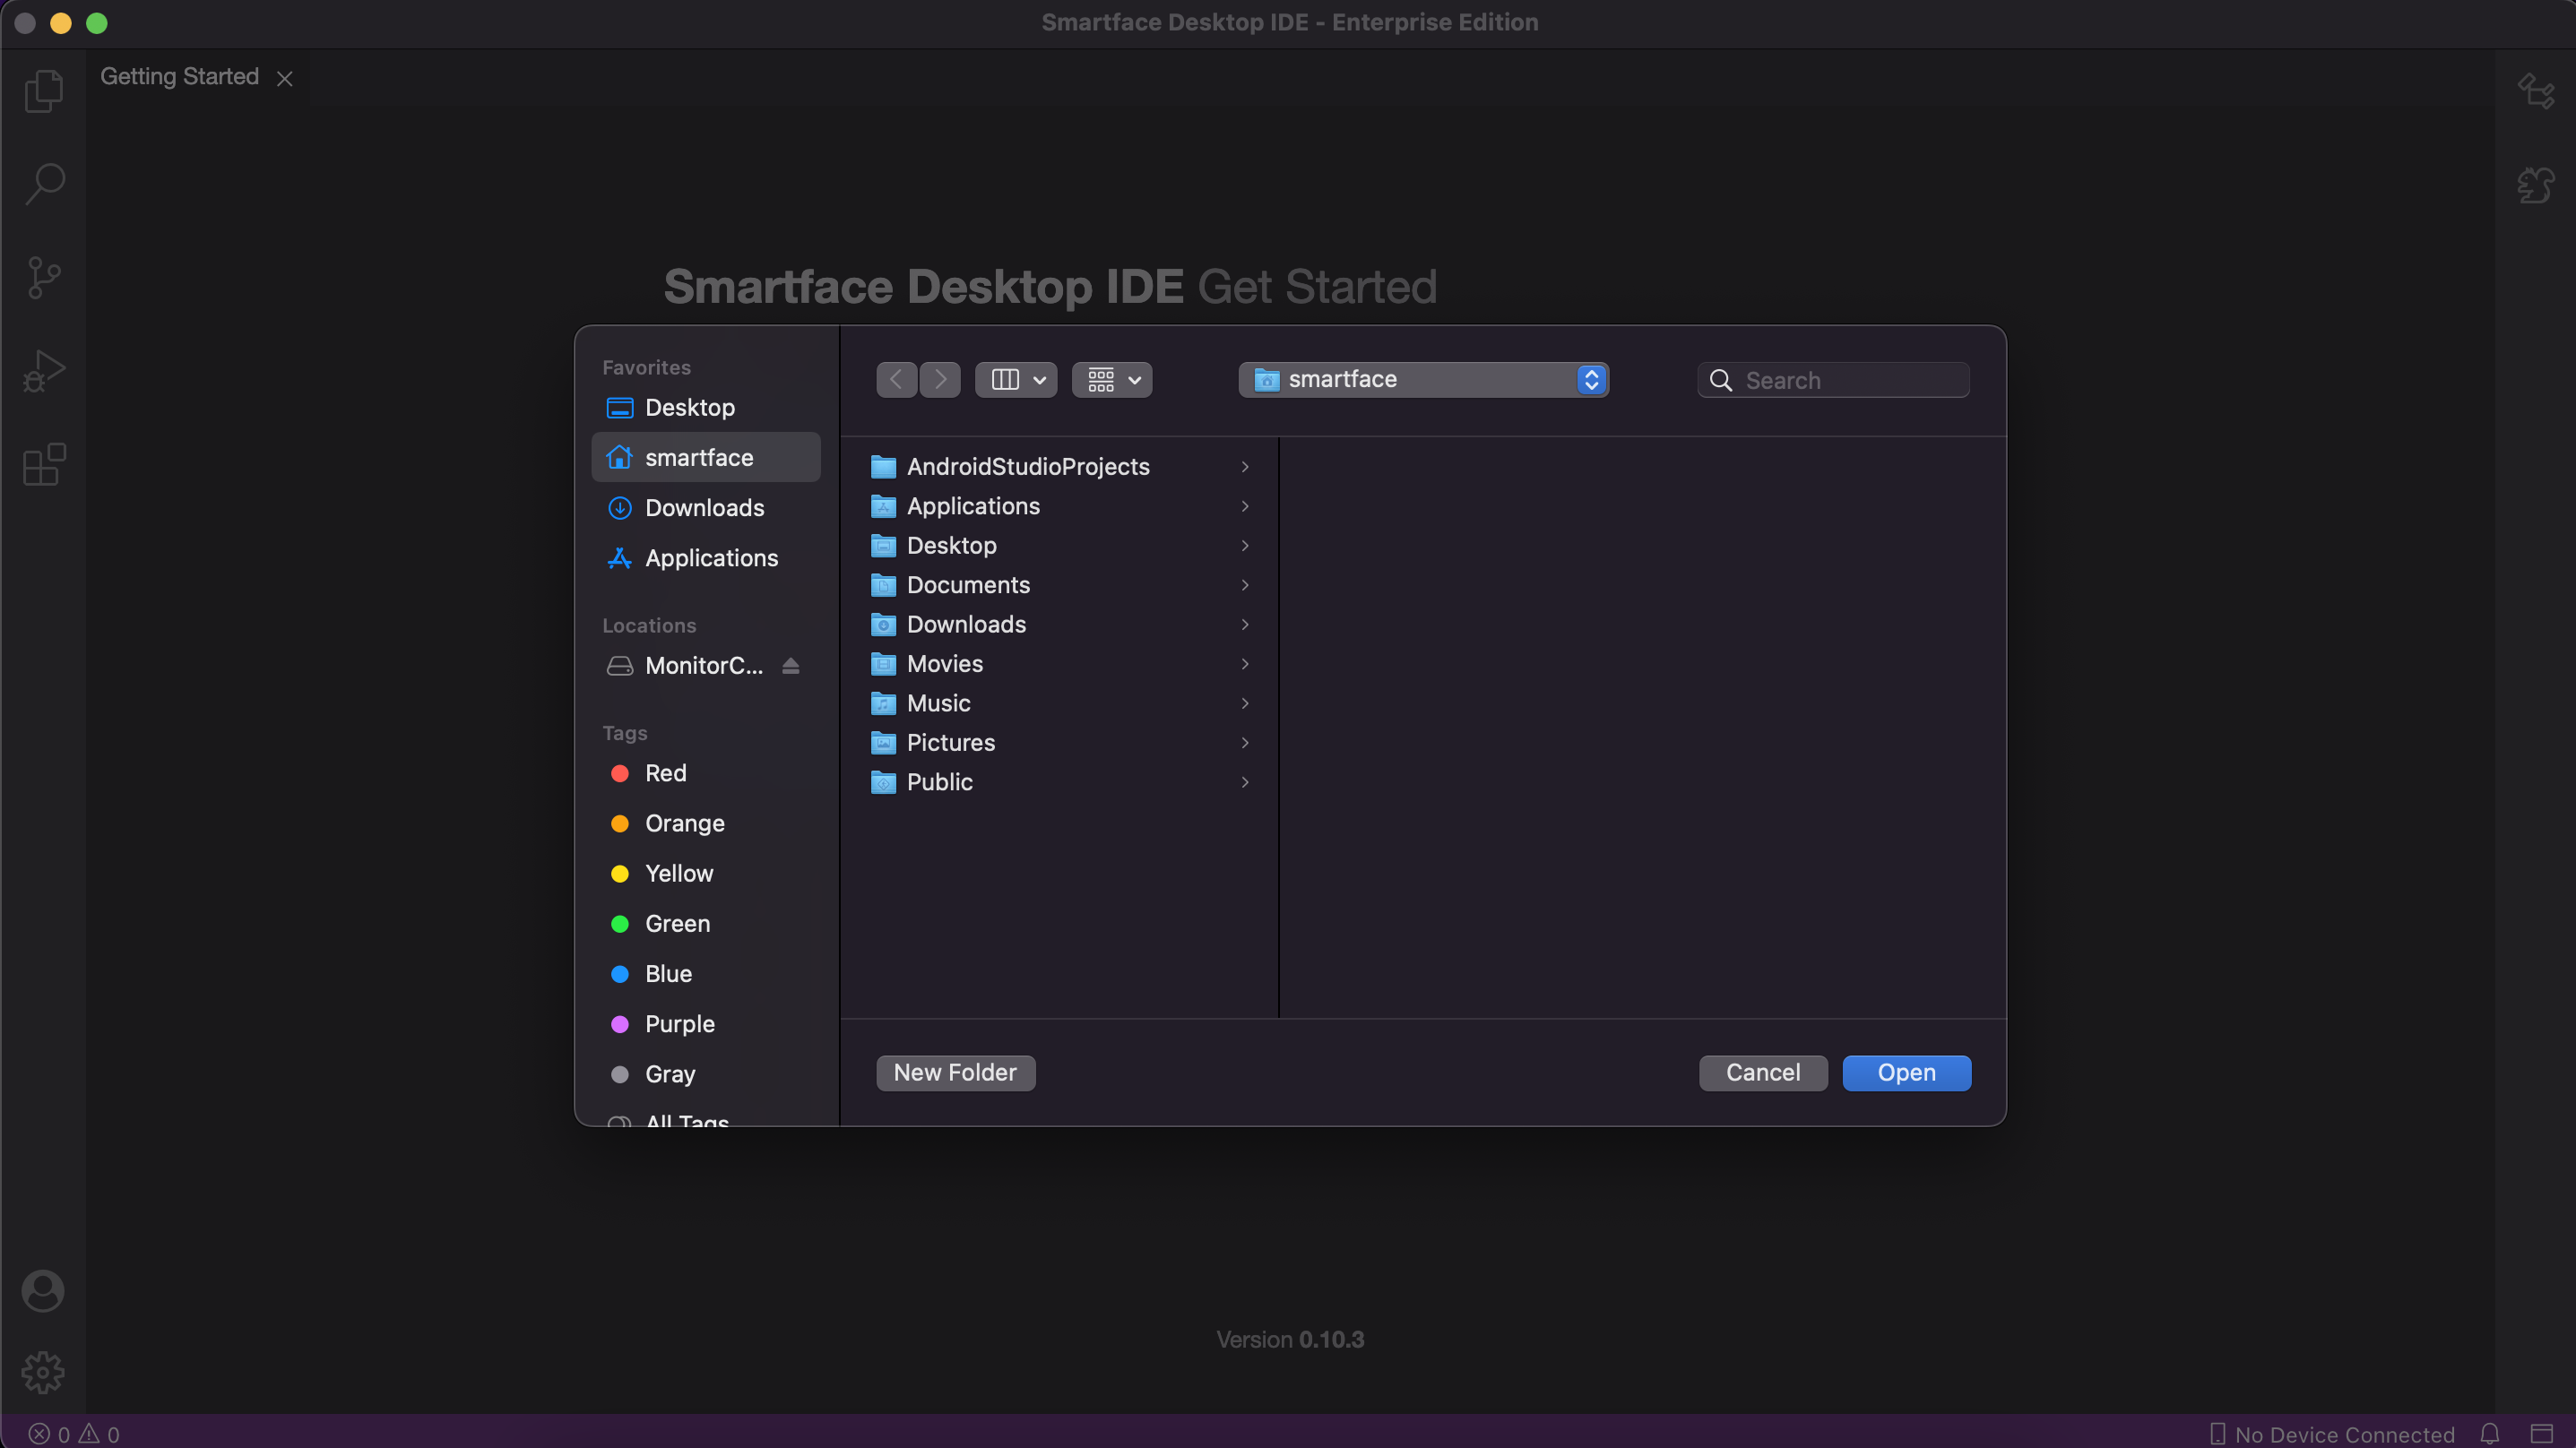Click the top-right Smartface bird panel icon
Screen dimensions: 2576x1448
click(2535, 91)
